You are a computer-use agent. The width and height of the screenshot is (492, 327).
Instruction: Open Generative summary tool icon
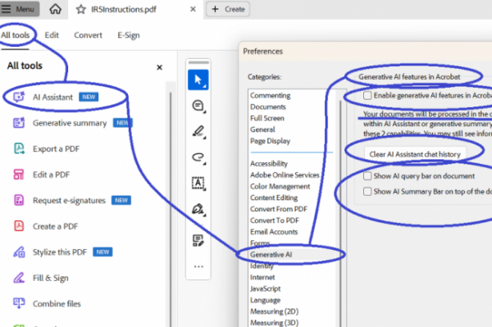[19, 123]
